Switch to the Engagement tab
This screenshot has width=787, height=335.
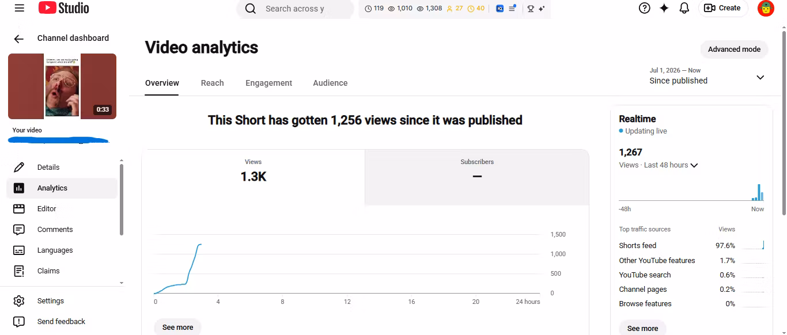pos(268,83)
